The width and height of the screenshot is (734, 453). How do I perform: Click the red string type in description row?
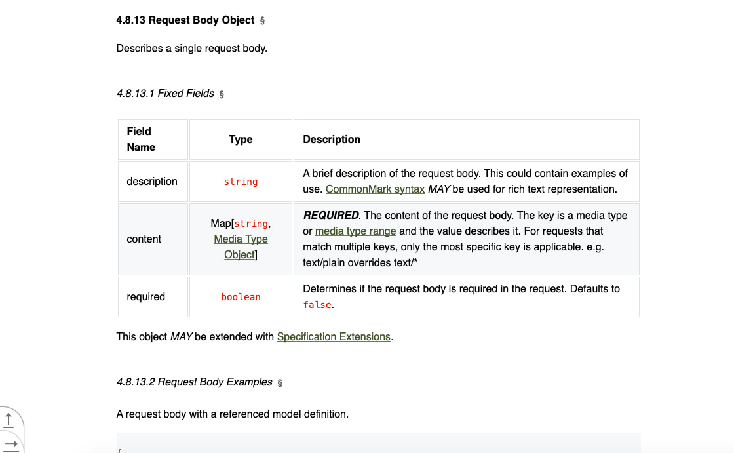(241, 182)
